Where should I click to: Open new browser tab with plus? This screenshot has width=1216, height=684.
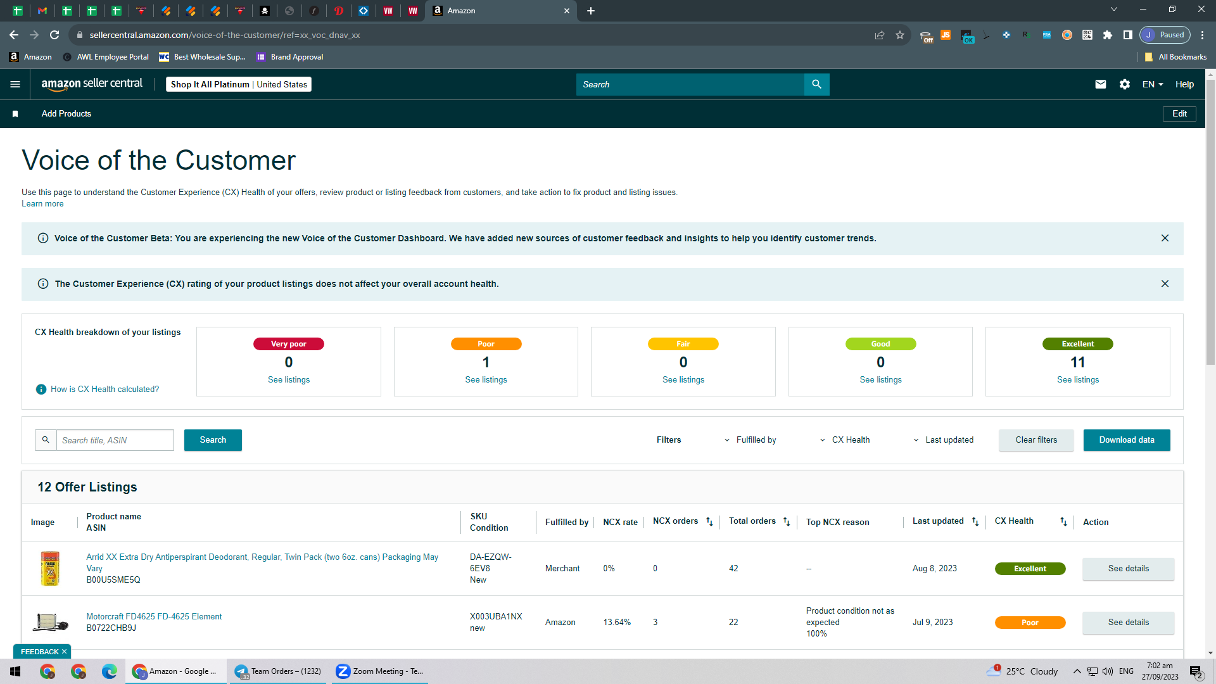(x=591, y=11)
